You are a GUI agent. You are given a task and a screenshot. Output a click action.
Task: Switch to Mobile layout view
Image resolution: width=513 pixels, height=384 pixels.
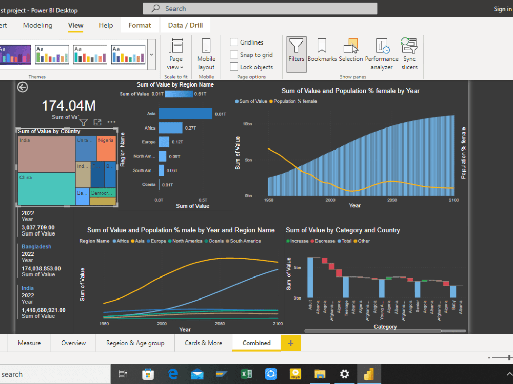pos(206,54)
